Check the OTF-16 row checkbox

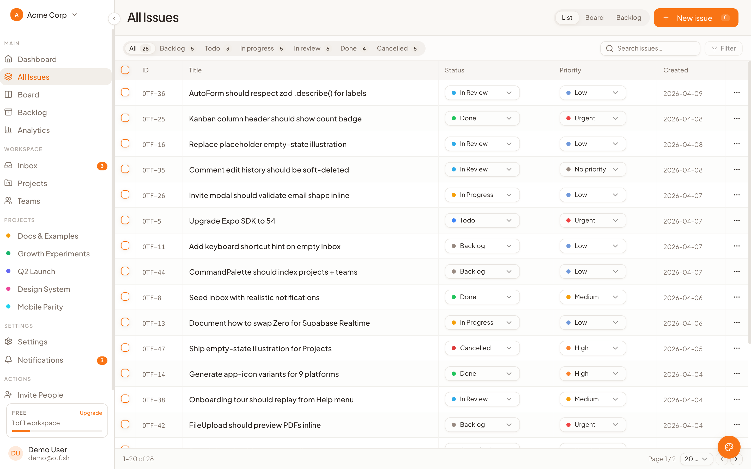(125, 143)
